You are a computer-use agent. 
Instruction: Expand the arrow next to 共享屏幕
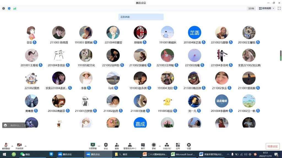point(99,146)
